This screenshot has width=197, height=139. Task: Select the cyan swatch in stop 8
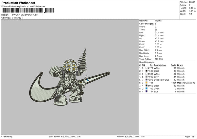tap(146, 89)
